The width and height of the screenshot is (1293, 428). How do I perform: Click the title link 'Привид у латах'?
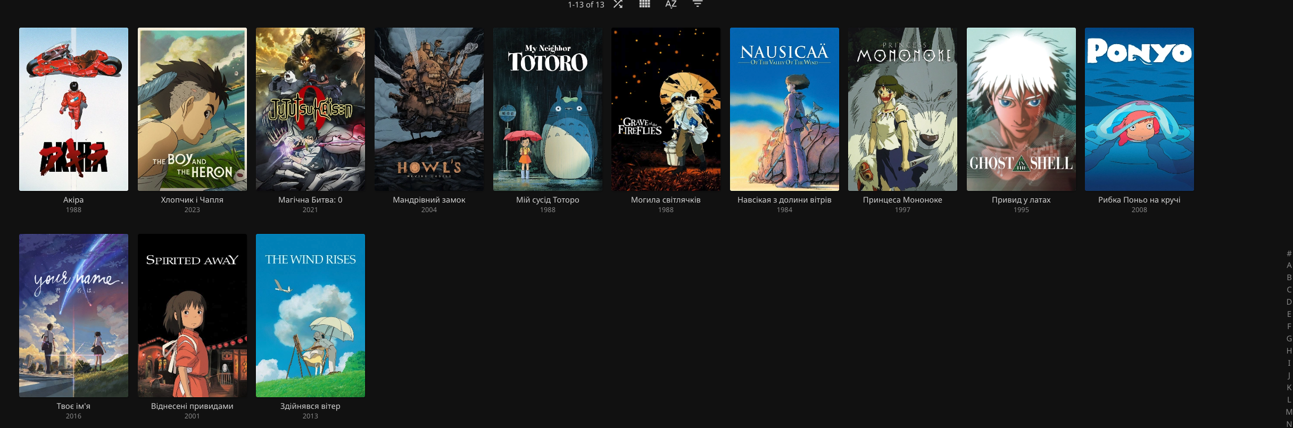[1021, 200]
